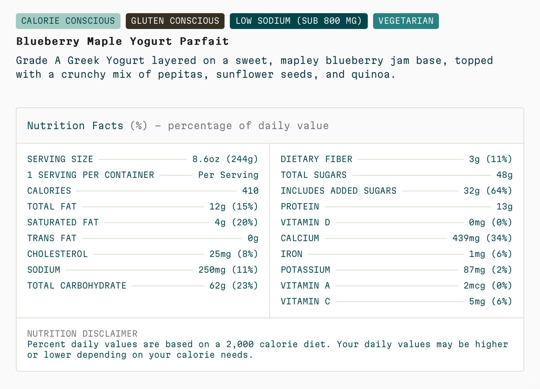Click the 'Calcium' label
540x389 pixels.
tap(300, 238)
